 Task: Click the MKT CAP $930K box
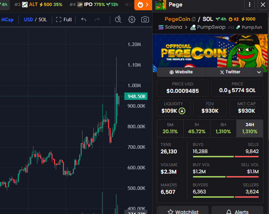coord(246,108)
